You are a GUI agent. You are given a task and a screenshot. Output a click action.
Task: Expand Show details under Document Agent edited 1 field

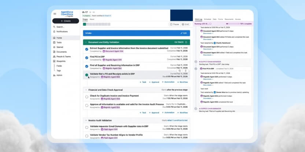tap(208, 55)
